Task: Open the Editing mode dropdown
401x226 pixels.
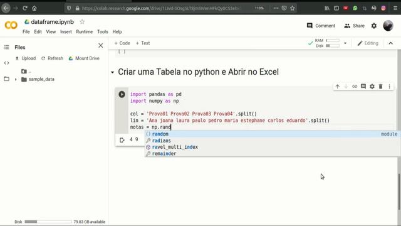Action: pyautogui.click(x=368, y=43)
